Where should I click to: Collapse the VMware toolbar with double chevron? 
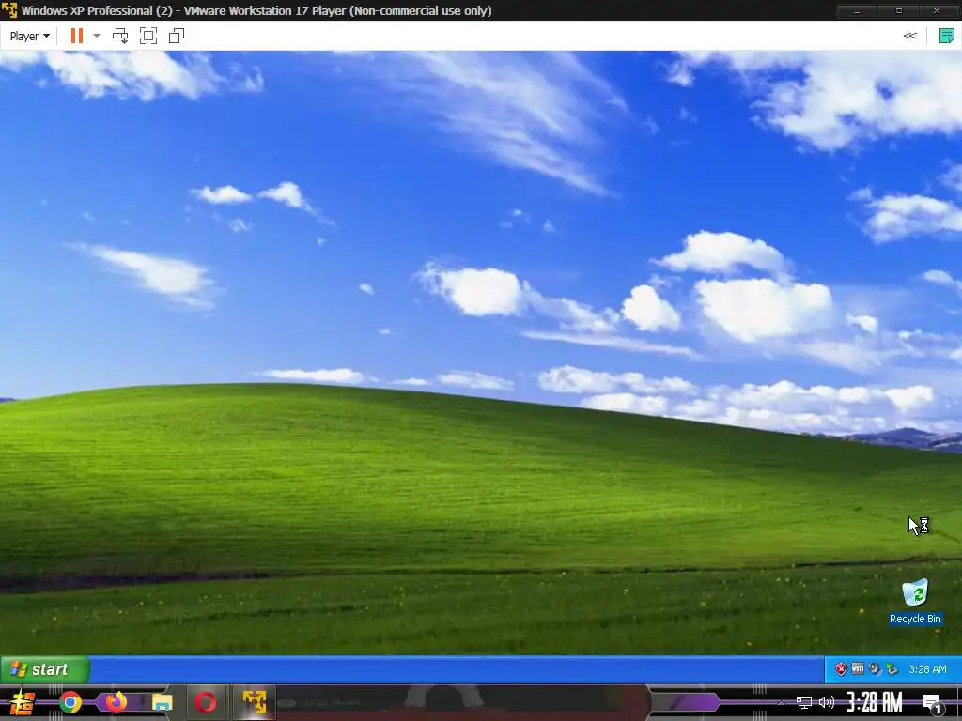pyautogui.click(x=910, y=37)
